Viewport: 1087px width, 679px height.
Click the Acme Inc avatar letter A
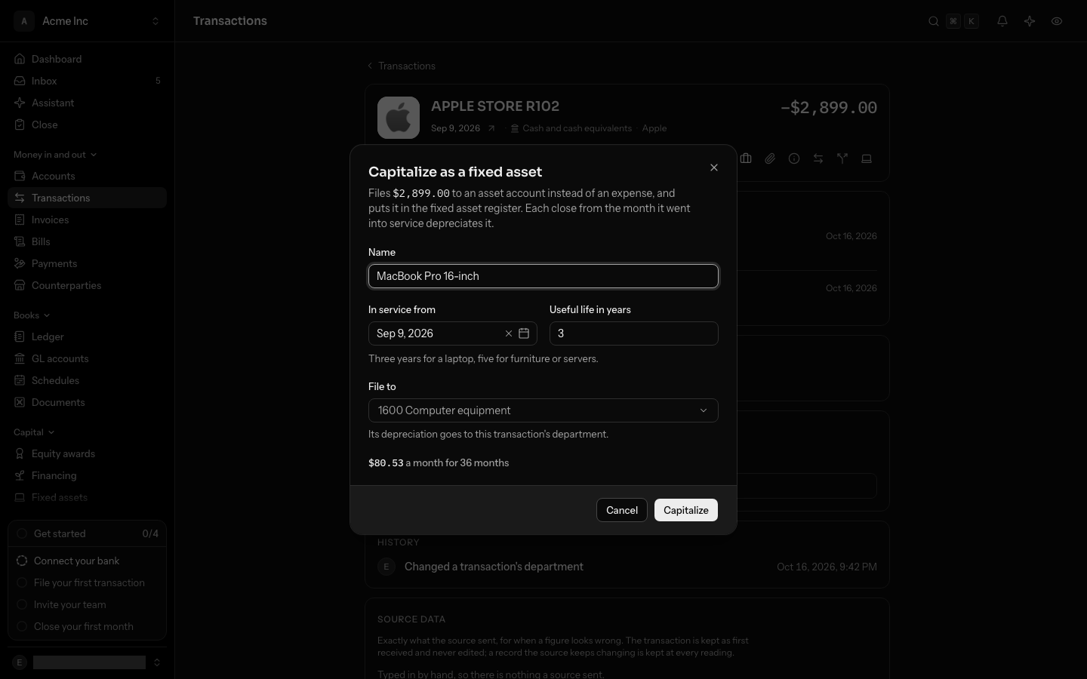coord(23,21)
